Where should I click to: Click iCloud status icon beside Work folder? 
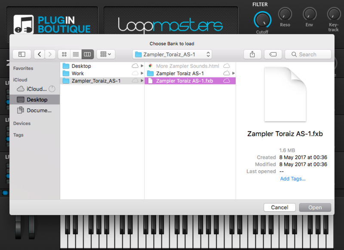tap(135, 73)
